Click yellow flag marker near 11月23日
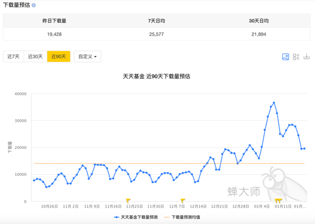 click(128, 201)
